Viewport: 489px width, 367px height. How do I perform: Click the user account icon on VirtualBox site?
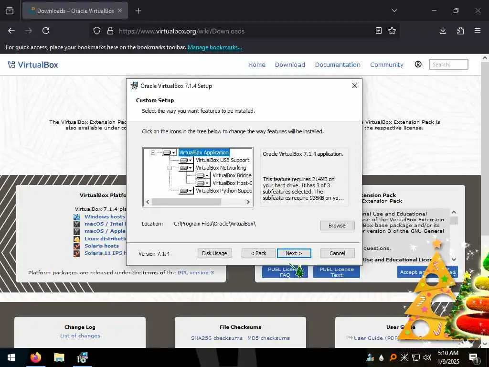(x=418, y=65)
